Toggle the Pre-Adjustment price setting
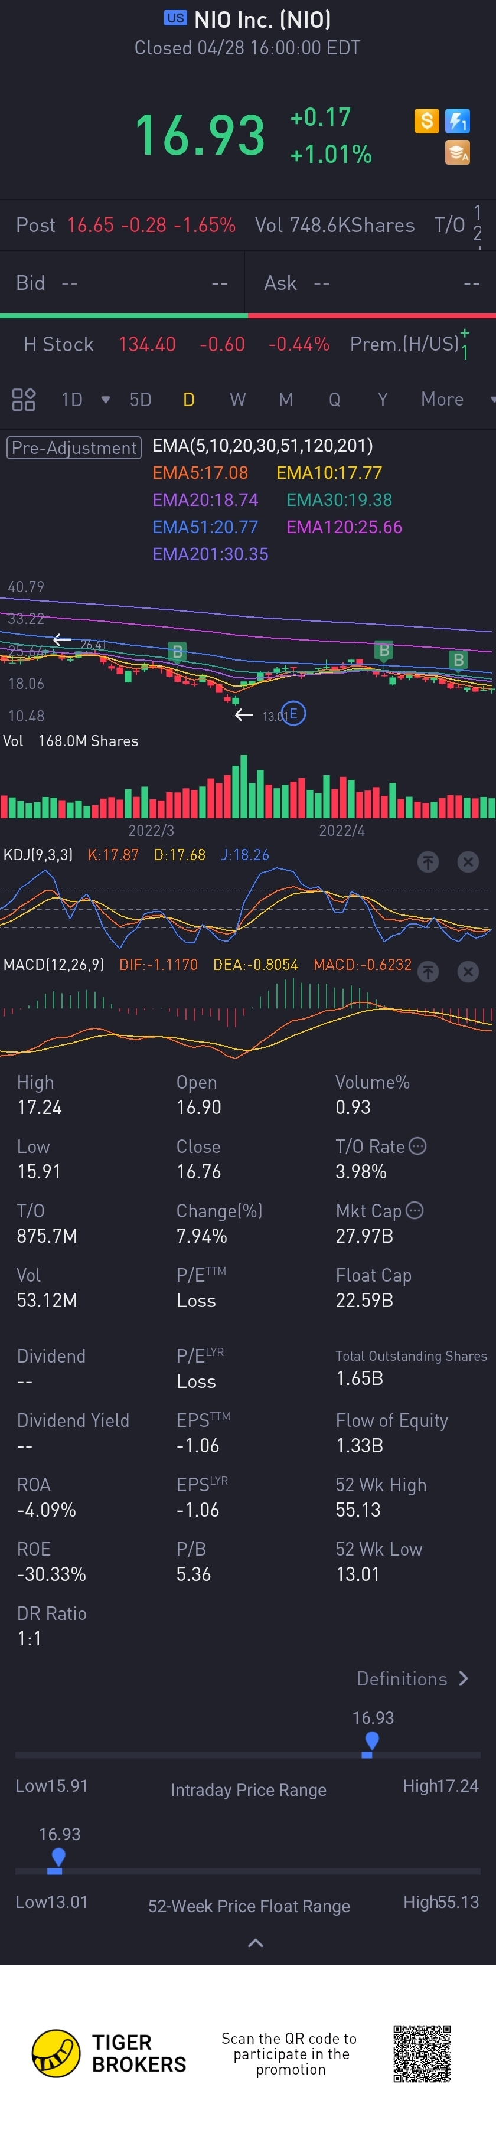Screen dimensions: 496x2143 point(74,447)
